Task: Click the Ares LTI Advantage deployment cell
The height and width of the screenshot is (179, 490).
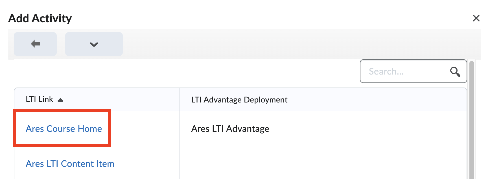Action: (230, 129)
